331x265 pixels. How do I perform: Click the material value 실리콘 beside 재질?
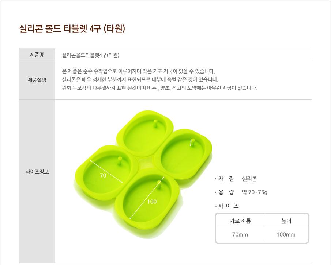click(x=249, y=179)
